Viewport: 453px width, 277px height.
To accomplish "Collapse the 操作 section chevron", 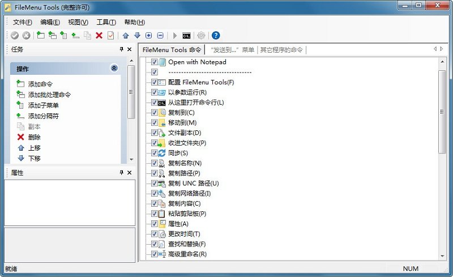I will tap(114, 68).
